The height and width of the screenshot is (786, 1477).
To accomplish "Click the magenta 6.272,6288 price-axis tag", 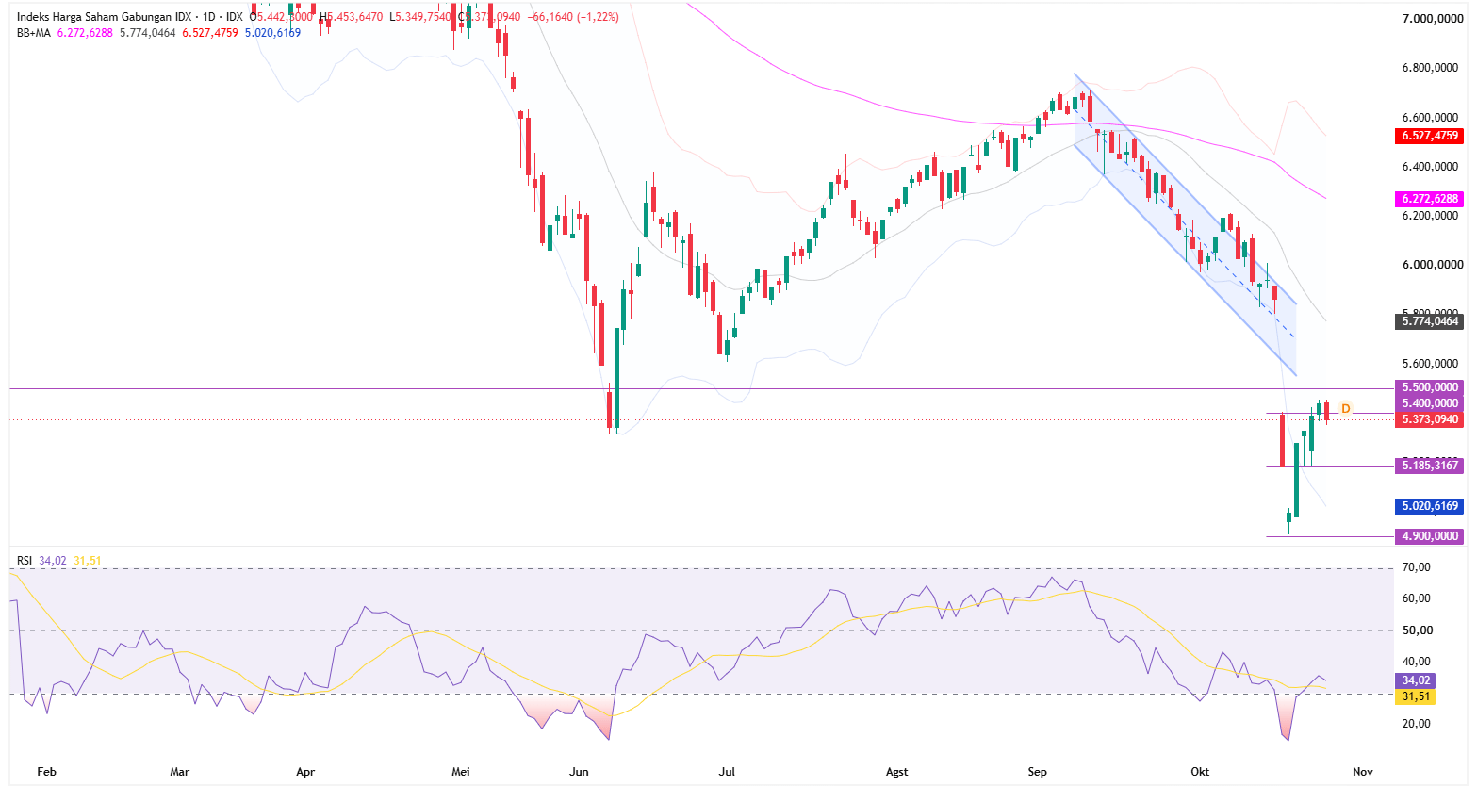I will click(1430, 199).
